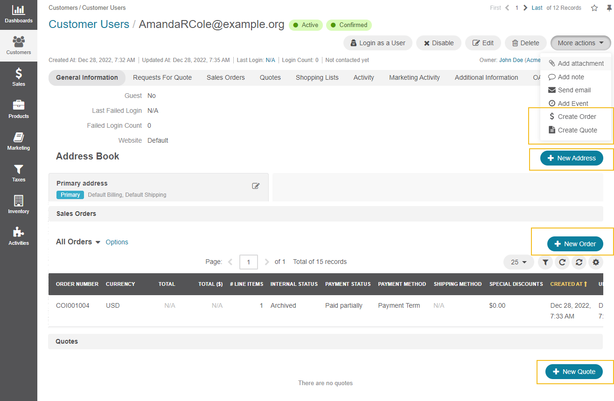Sort by the Order Number column
The width and height of the screenshot is (614, 401).
click(x=77, y=284)
